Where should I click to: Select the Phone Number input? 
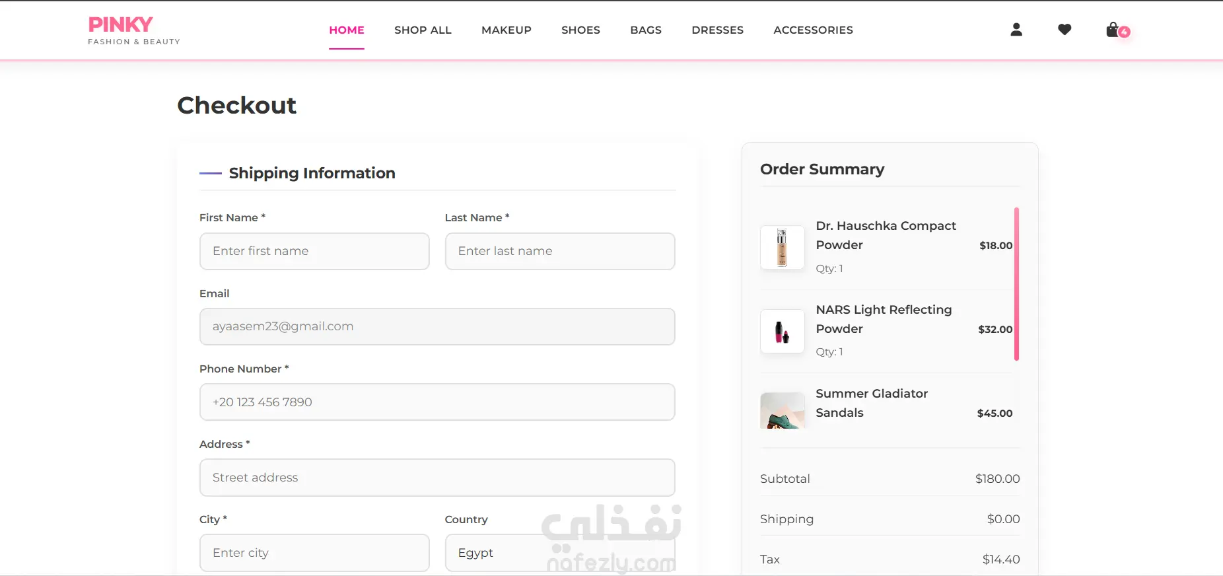(437, 402)
